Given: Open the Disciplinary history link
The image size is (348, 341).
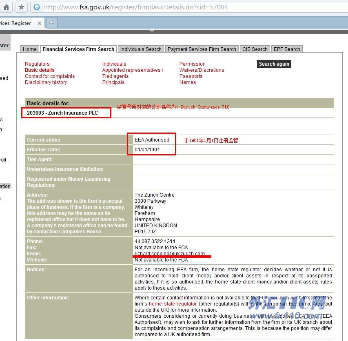Looking at the screenshot, I should 46,82.
